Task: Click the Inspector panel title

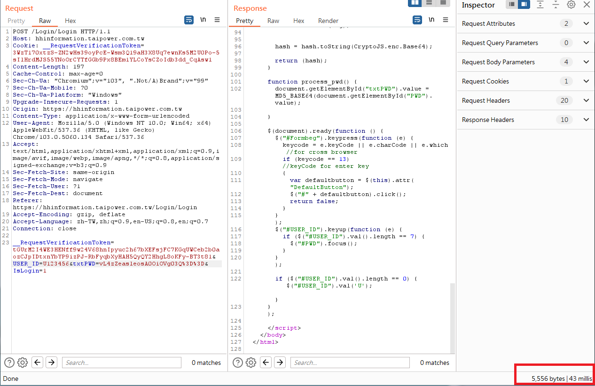Action: 478,5
